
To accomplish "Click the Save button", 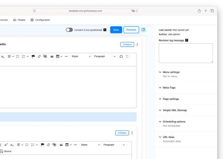I will coord(116,30).
